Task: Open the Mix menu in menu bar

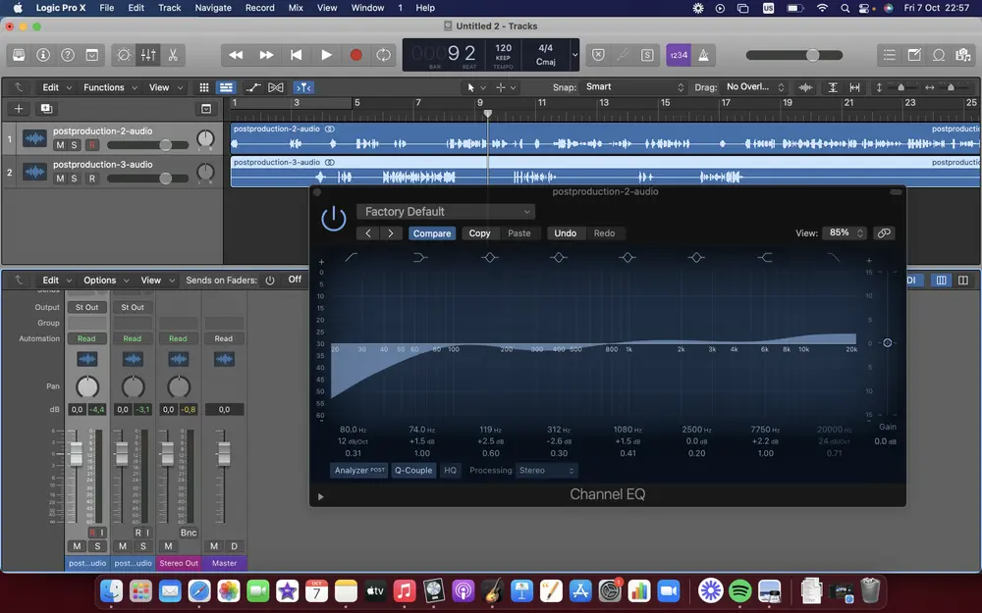Action: point(296,8)
